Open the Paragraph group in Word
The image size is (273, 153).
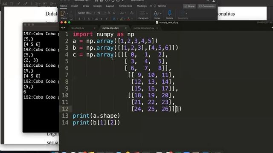point(143,15)
